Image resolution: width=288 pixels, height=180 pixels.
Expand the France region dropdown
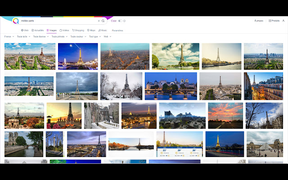click(x=9, y=36)
